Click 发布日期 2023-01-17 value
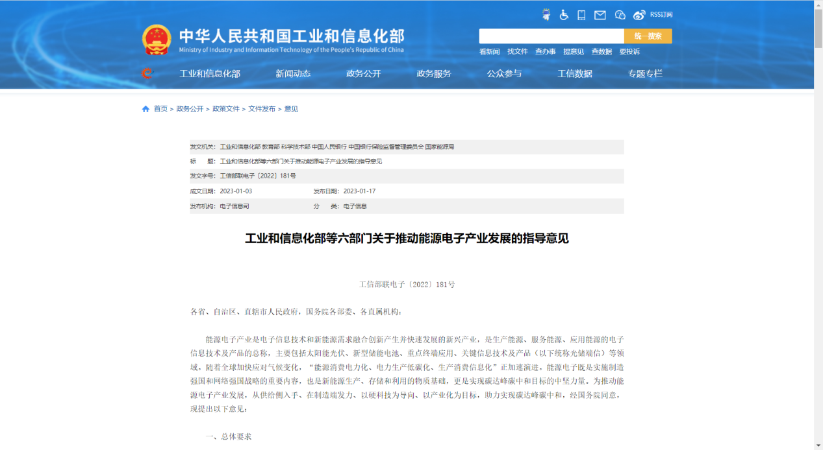Image resolution: width=823 pixels, height=450 pixels. pos(359,191)
